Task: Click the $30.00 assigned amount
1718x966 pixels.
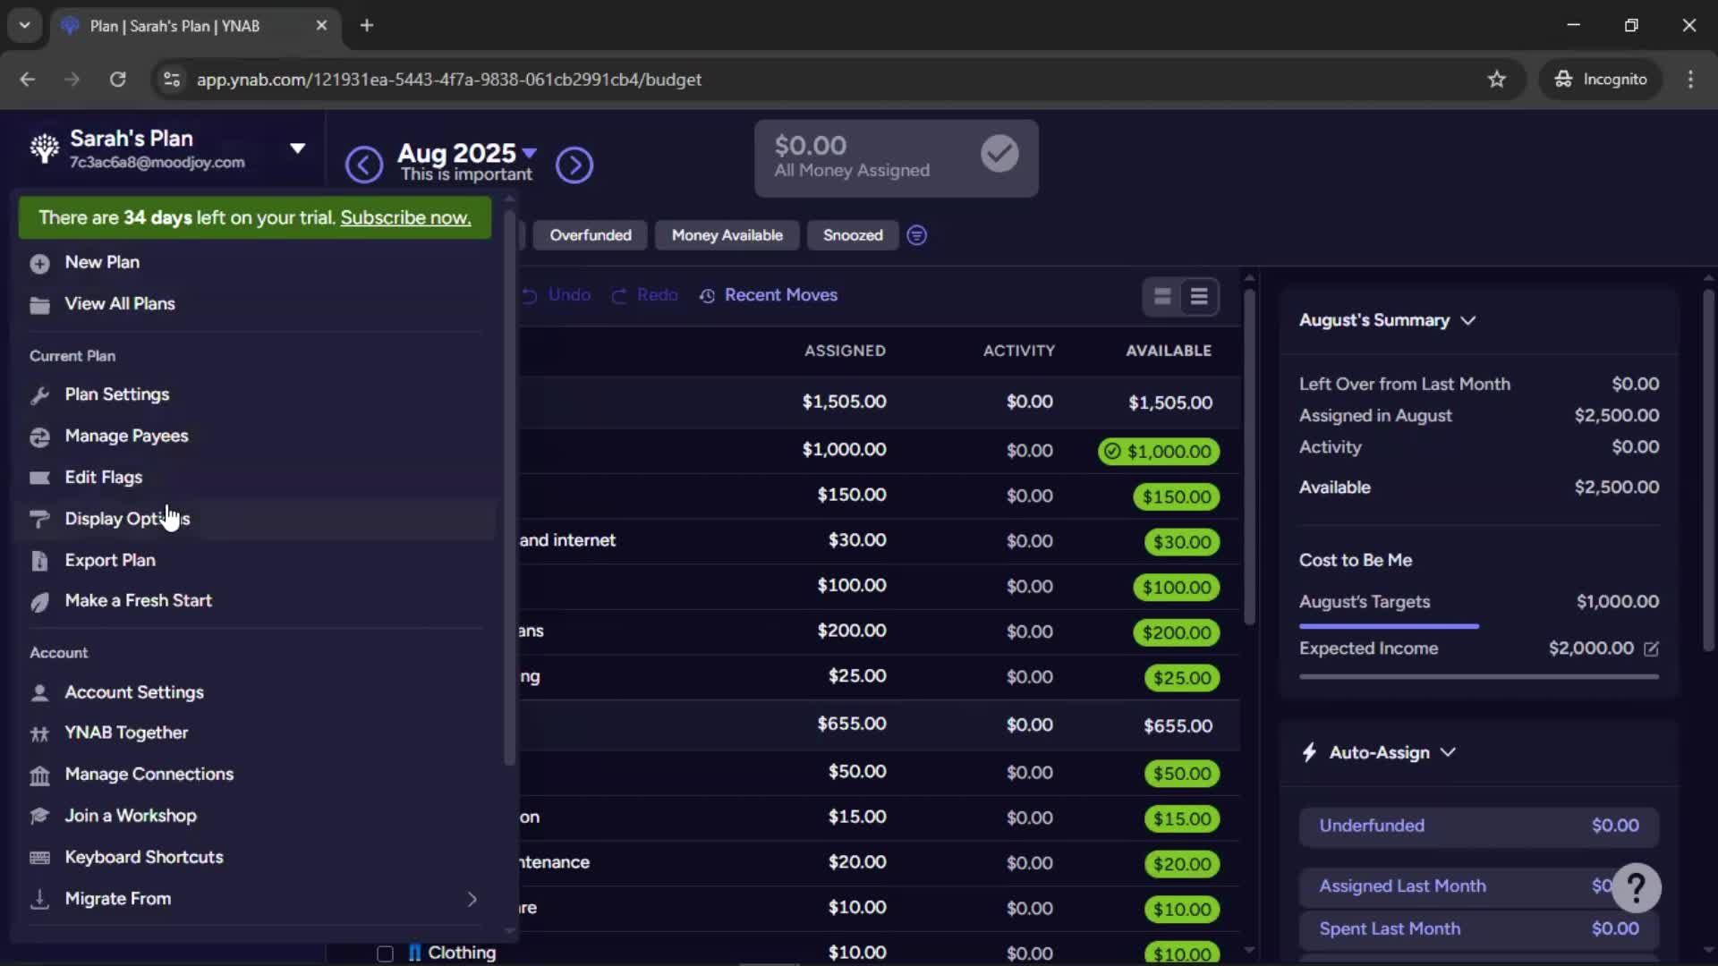Action: point(856,540)
